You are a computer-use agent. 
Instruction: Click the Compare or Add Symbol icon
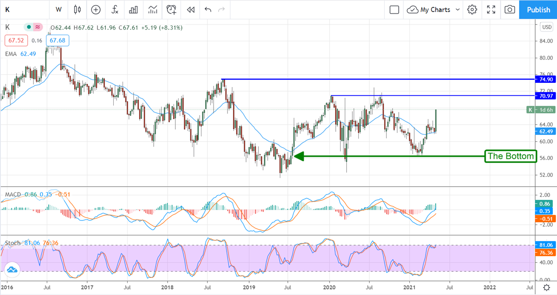click(96, 9)
